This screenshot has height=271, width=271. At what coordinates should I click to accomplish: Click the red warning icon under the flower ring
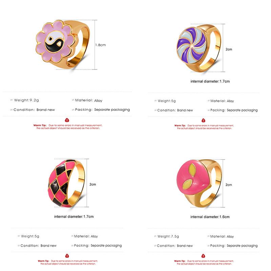(x=67, y=120)
